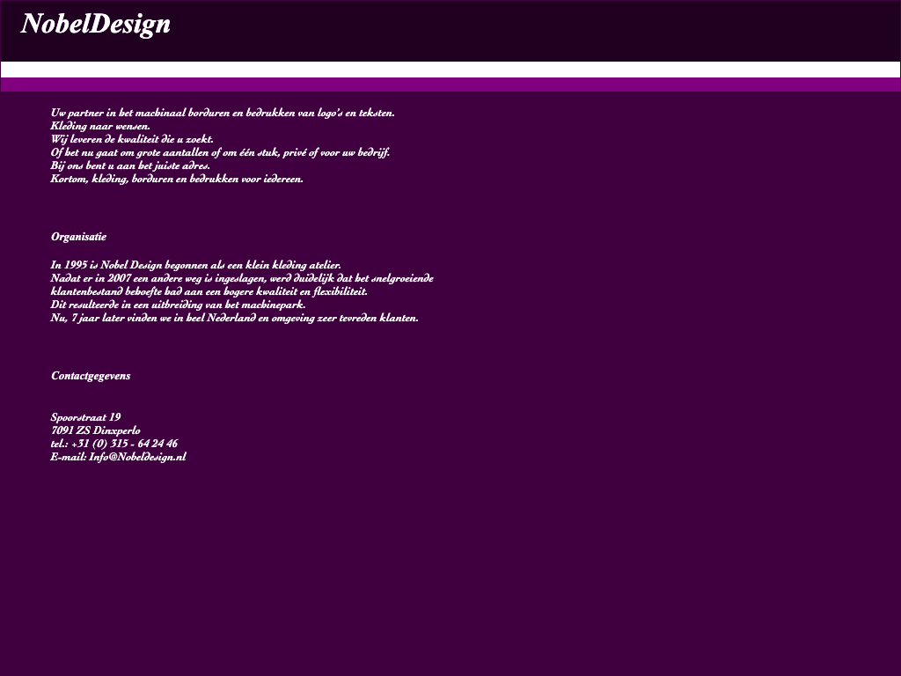This screenshot has height=676, width=901.
Task: Click the line starting 'Nadat er in 2007'
Action: 242,278
